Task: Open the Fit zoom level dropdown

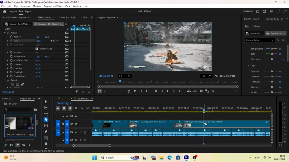Action: tap(124, 76)
